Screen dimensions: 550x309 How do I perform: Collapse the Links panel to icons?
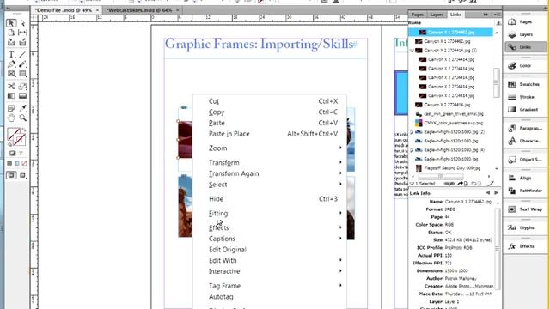point(486,15)
